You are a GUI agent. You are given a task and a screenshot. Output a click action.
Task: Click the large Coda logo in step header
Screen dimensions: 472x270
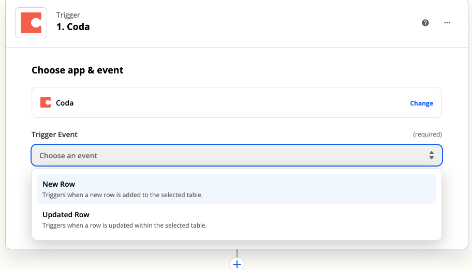[31, 23]
